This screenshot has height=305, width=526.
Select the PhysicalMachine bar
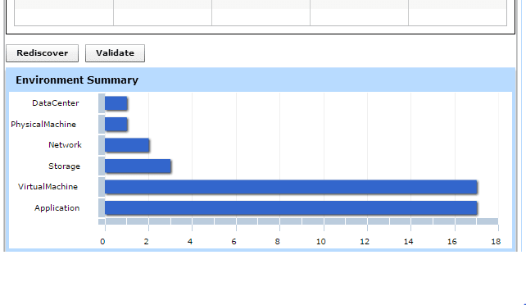pyautogui.click(x=116, y=124)
